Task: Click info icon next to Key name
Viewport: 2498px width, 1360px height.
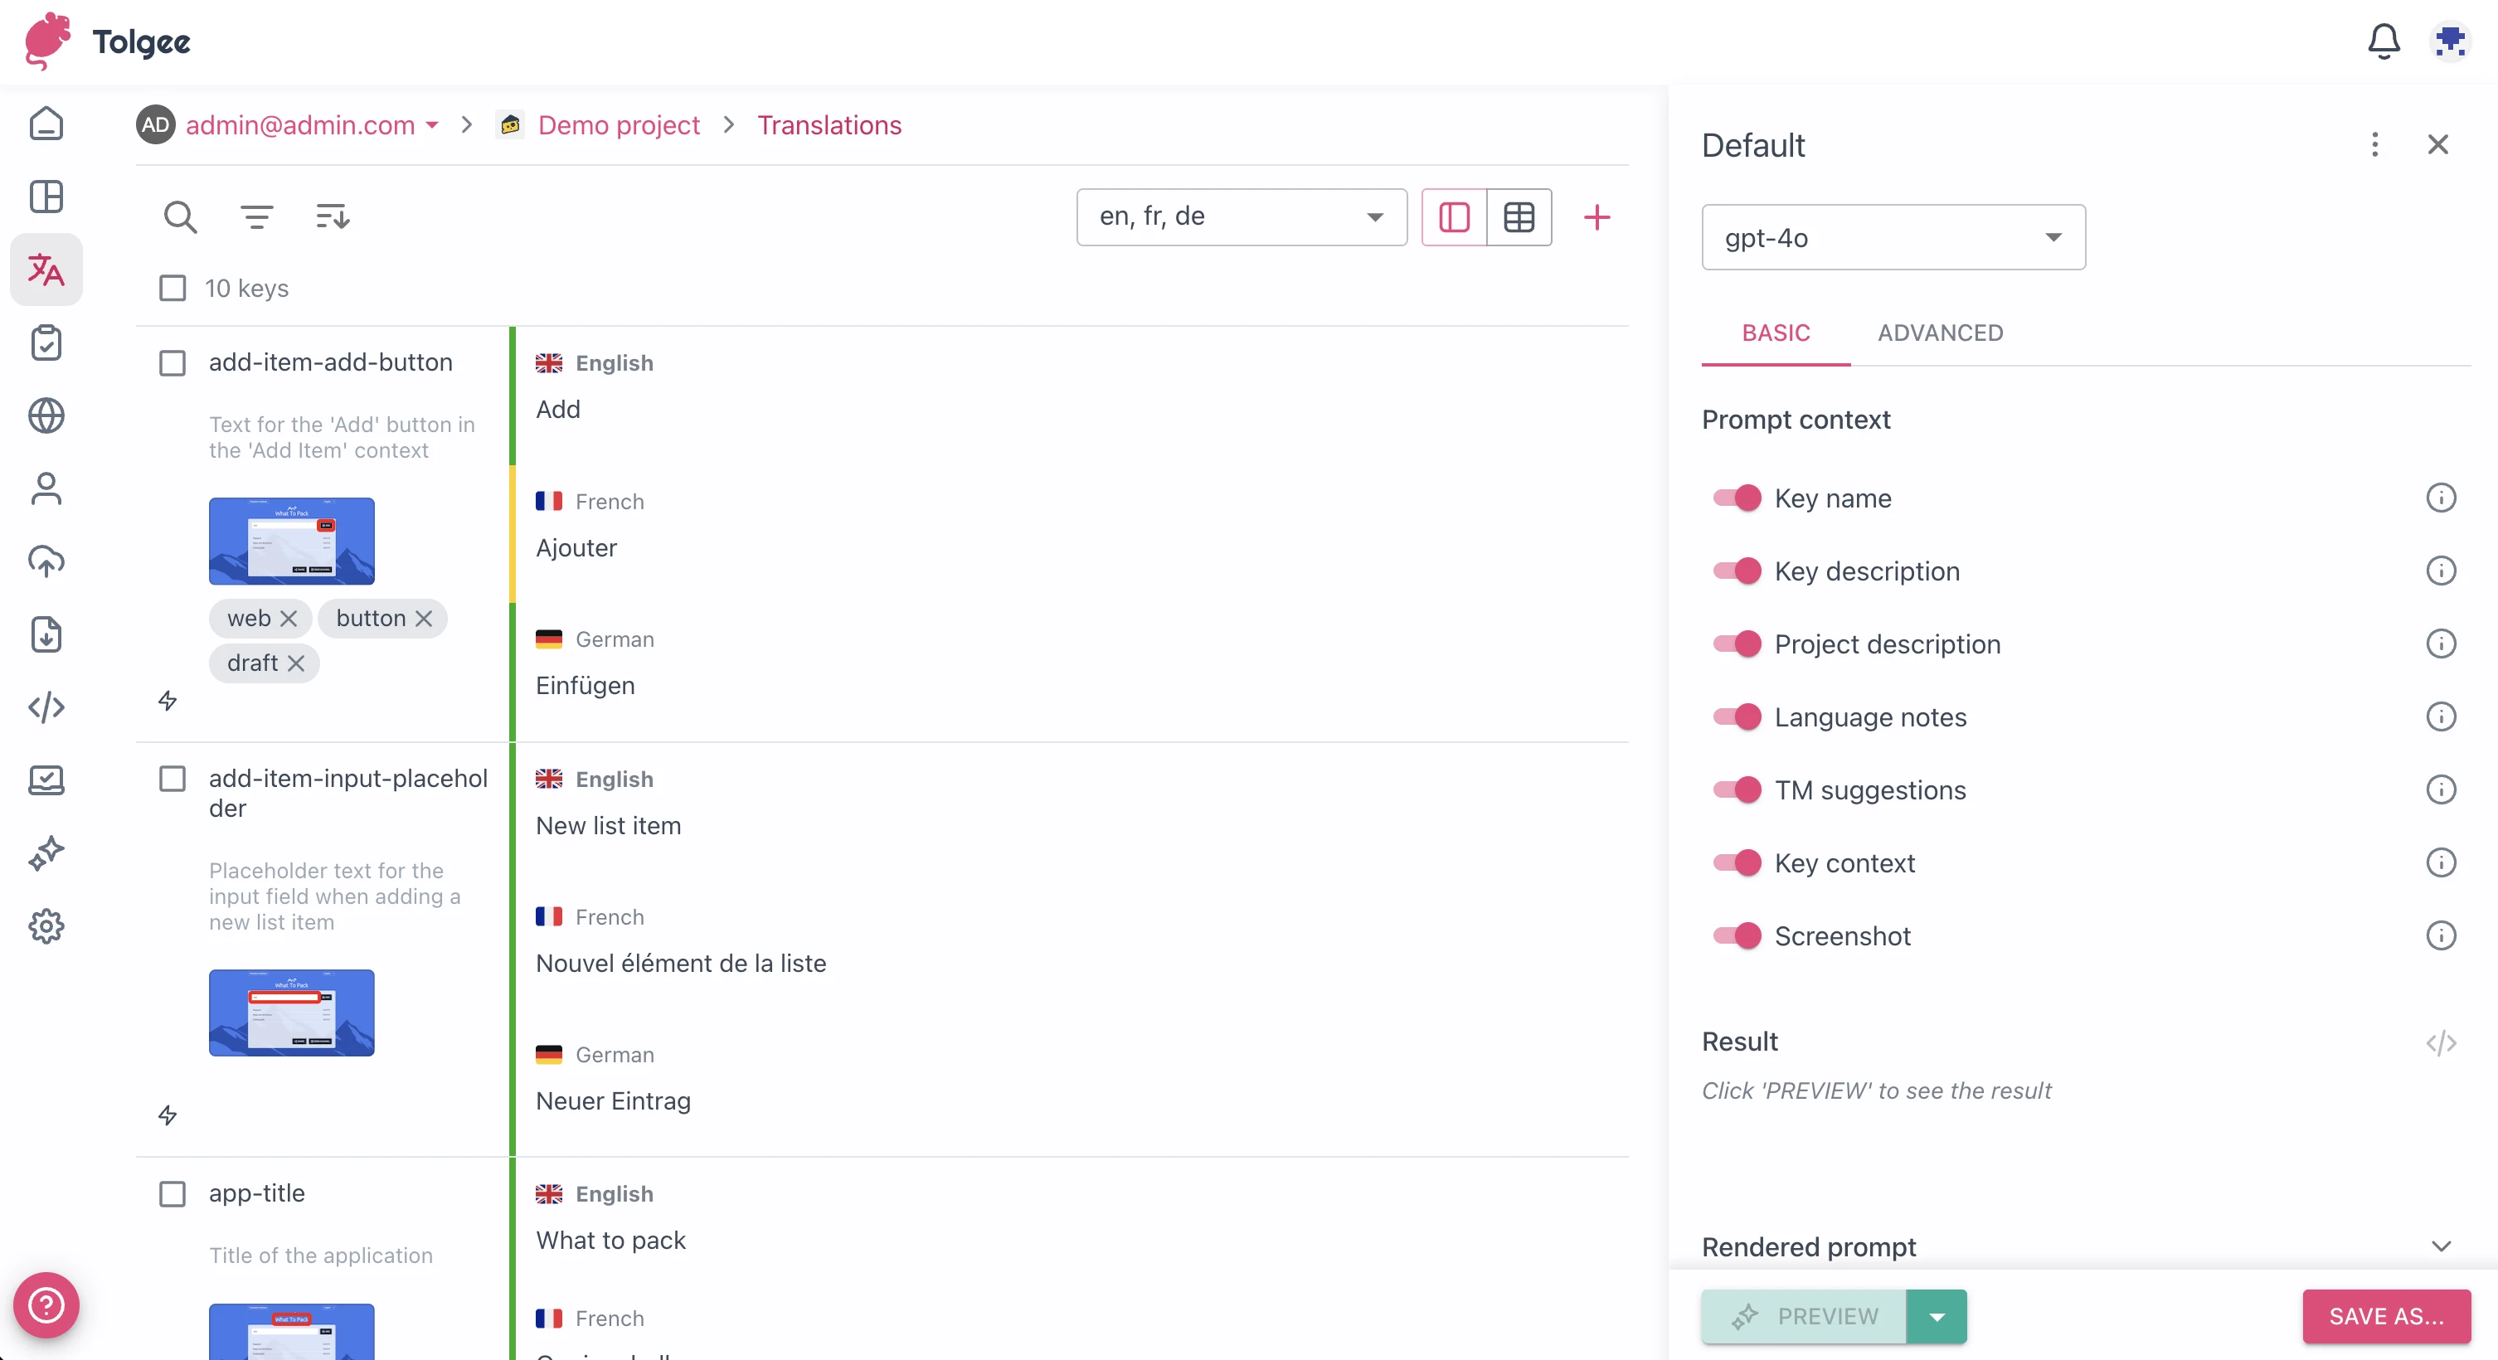Action: click(x=2440, y=498)
